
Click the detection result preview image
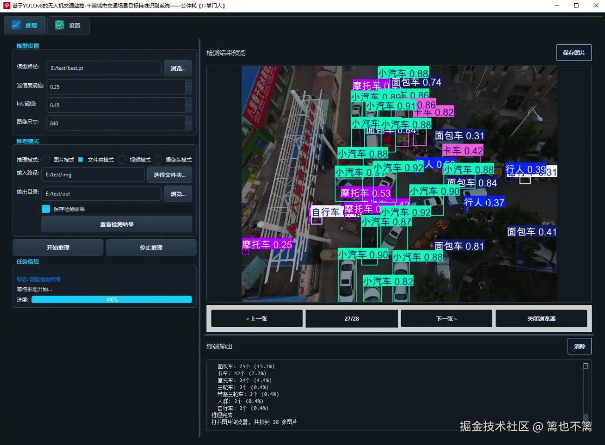pyautogui.click(x=399, y=184)
